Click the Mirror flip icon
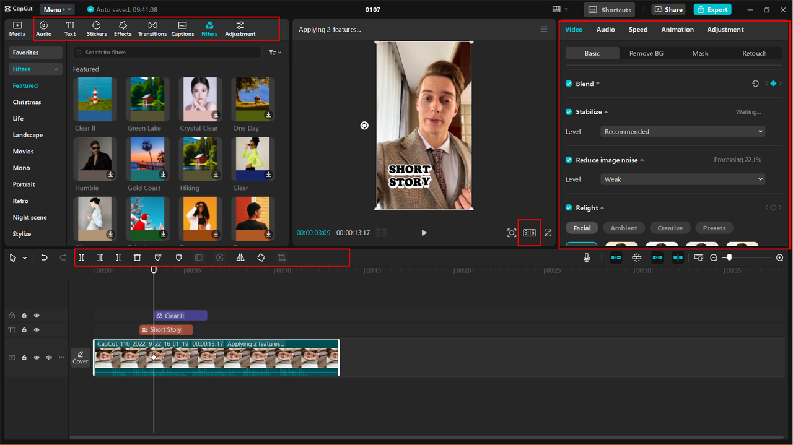793x445 pixels. click(240, 257)
